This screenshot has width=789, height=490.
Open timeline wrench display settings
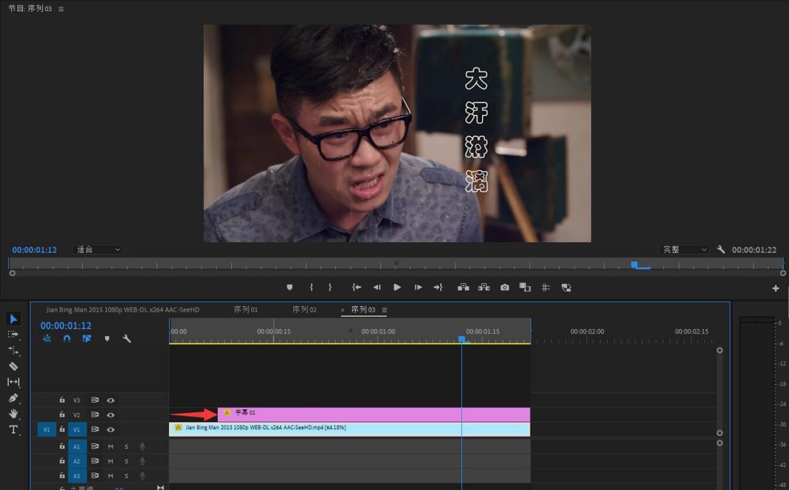pyautogui.click(x=127, y=338)
